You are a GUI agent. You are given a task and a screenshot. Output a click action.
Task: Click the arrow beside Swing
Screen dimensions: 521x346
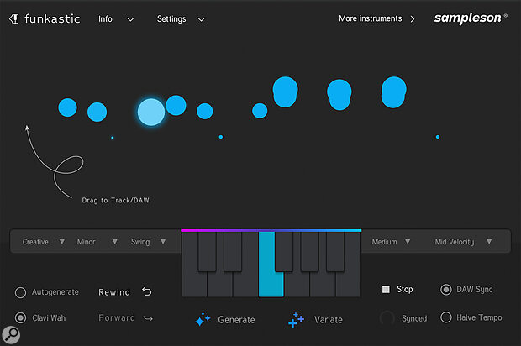pos(163,241)
